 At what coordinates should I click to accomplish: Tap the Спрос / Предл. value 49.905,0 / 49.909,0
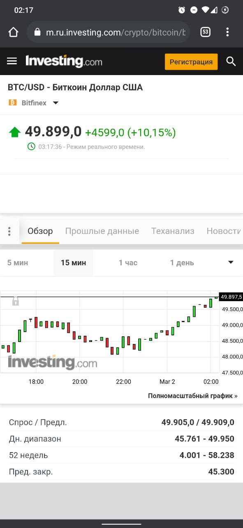[x=198, y=422]
